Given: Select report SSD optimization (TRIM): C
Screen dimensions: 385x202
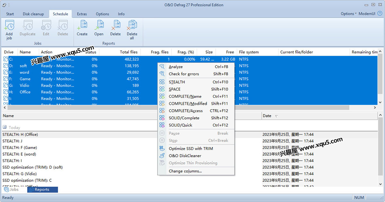Looking at the screenshot, I should click(x=27, y=180).
